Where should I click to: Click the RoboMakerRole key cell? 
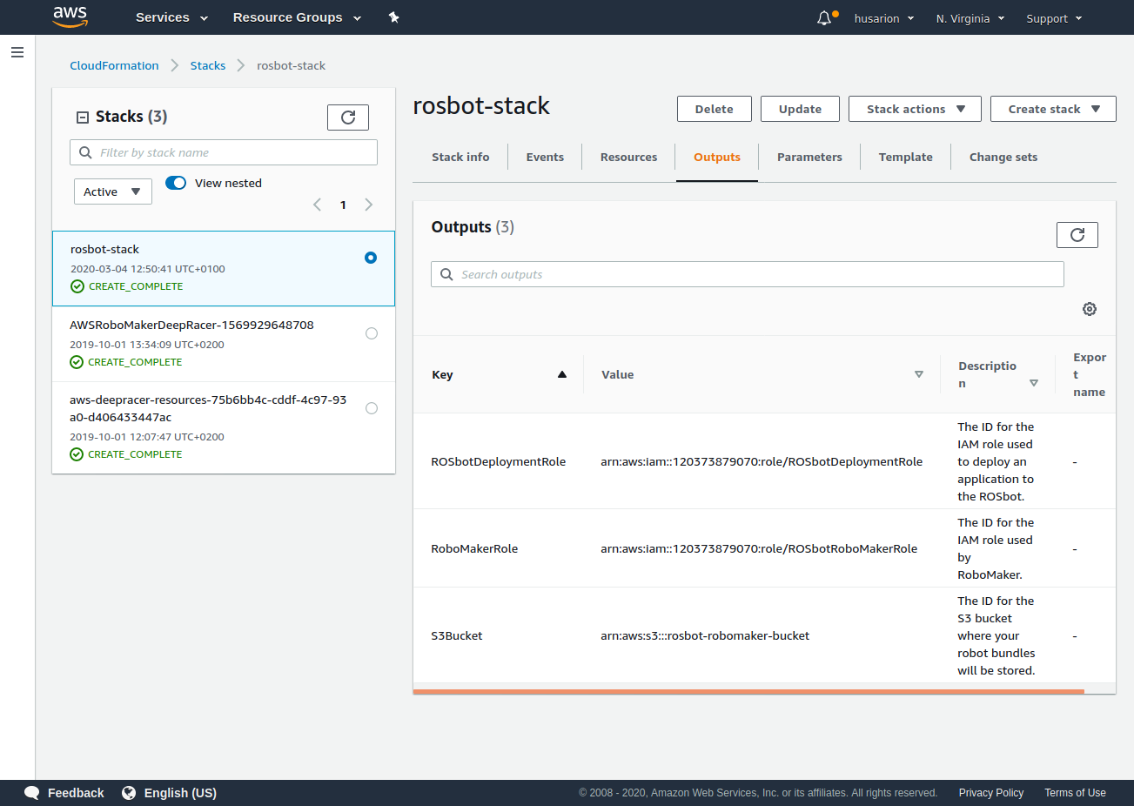click(x=474, y=548)
